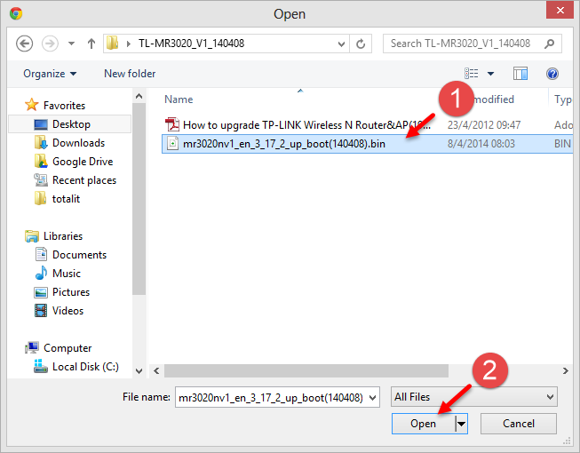Click the Forward navigation arrow
The width and height of the screenshot is (580, 453).
[x=50, y=44]
